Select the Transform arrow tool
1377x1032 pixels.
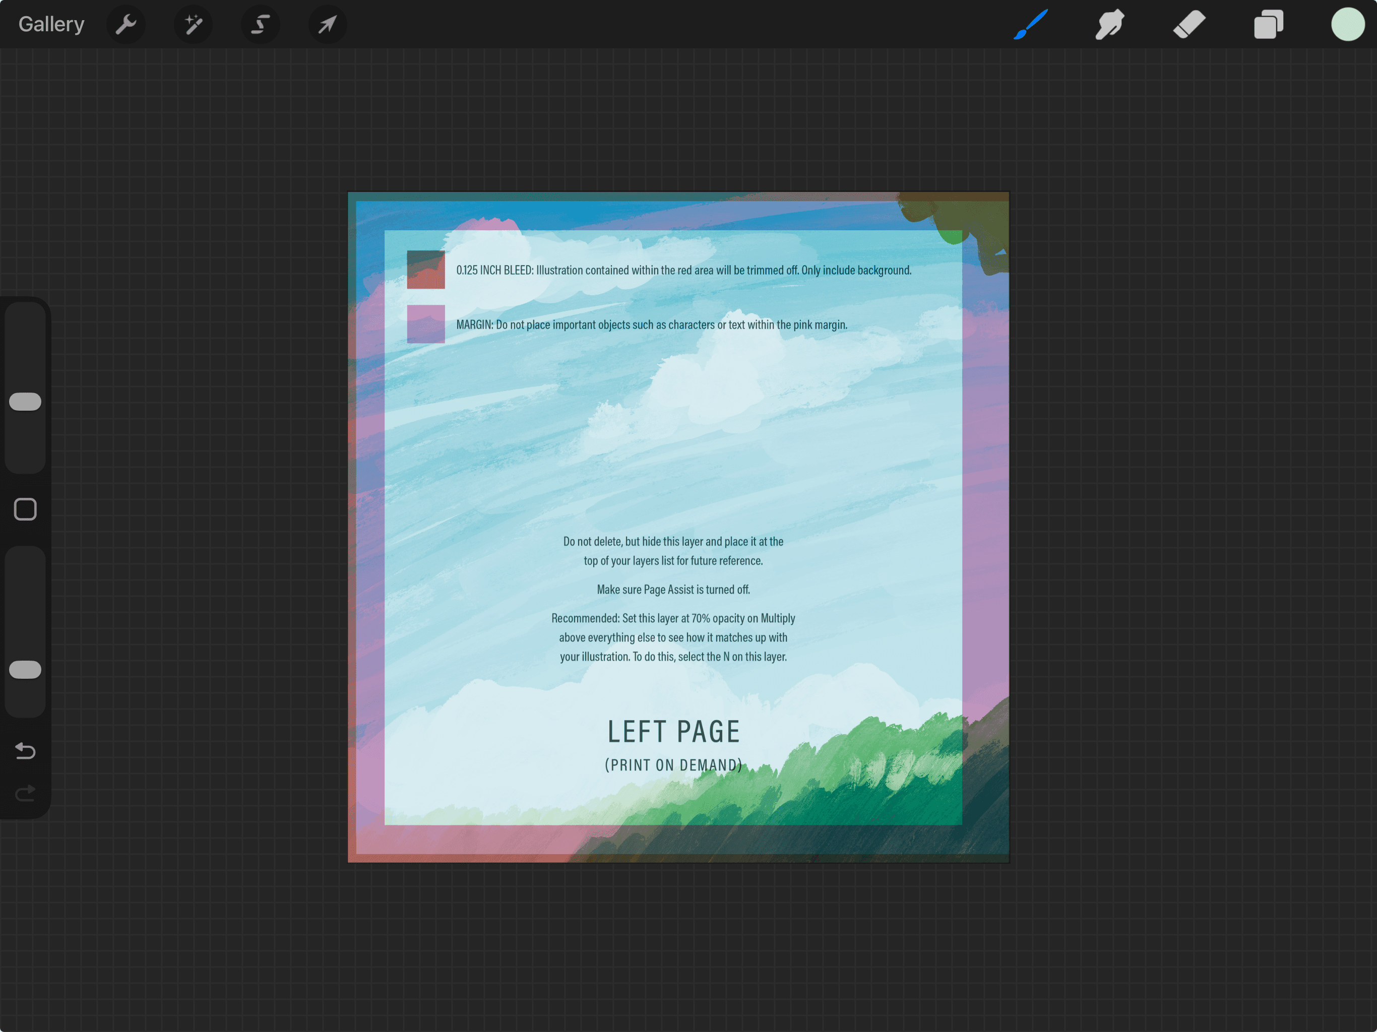pos(328,24)
